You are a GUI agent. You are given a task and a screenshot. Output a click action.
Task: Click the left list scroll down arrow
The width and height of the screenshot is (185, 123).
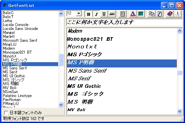coord(61,105)
